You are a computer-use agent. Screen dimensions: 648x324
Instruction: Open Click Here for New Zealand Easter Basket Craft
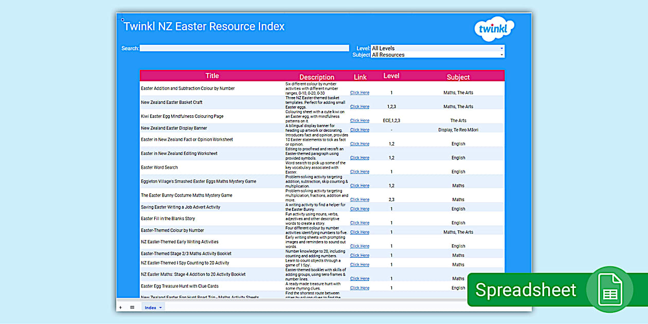tap(359, 106)
